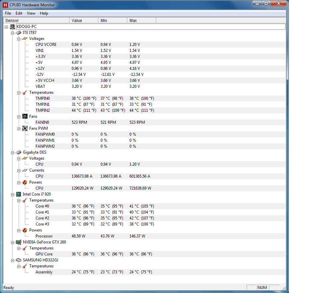
Task: Click the KDOGG-PC computer icon
Action: [x=12, y=27]
